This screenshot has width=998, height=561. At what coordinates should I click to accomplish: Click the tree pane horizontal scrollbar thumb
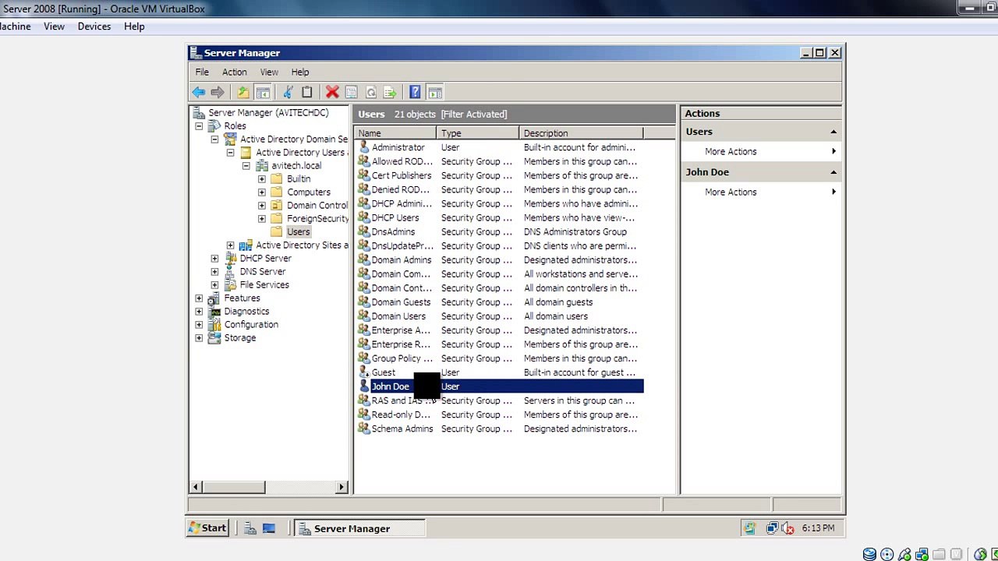[x=234, y=487]
